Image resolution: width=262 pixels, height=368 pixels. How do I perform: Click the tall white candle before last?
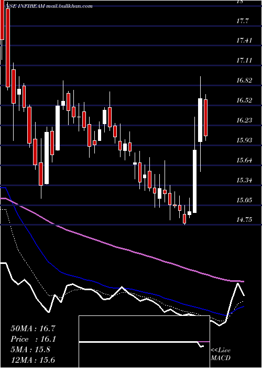point(200,120)
